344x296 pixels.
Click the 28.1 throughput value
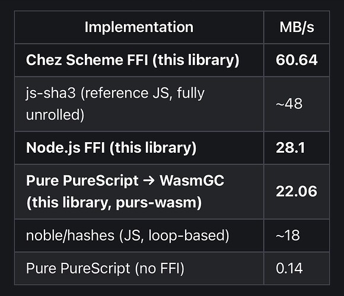(290, 147)
